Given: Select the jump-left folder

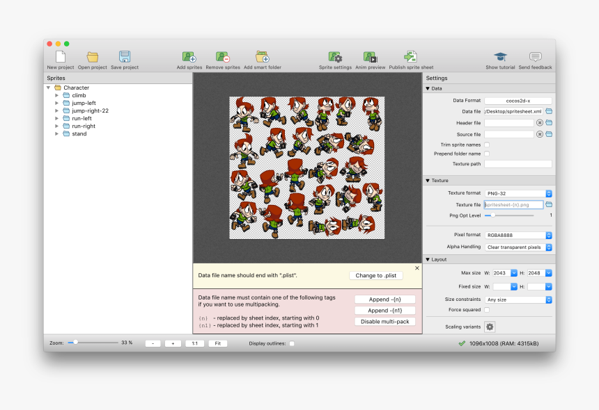Looking at the screenshot, I should coord(84,103).
